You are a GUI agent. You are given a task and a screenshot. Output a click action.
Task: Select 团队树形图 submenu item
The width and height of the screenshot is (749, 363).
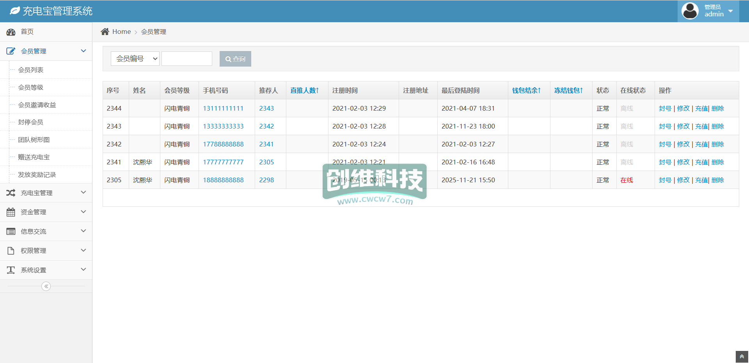pyautogui.click(x=34, y=140)
